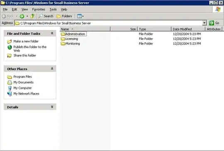Click the Licensing folder icon
Viewport: 224px width, 151px height.
[63, 39]
